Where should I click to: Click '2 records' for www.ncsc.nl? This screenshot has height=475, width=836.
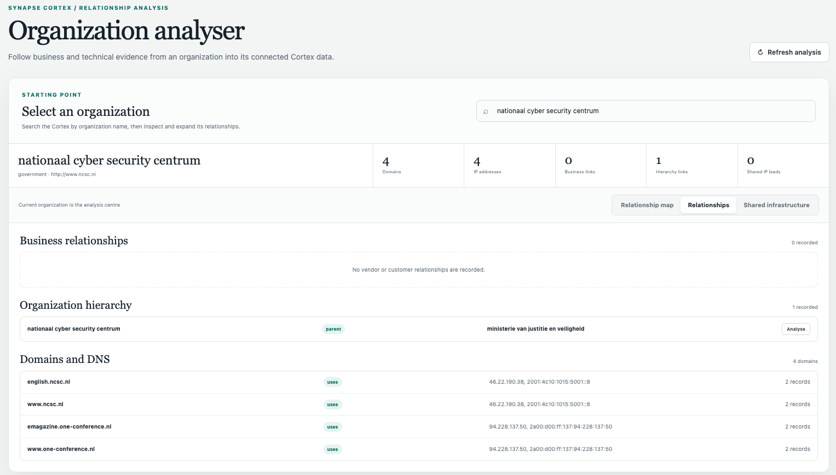(x=797, y=404)
